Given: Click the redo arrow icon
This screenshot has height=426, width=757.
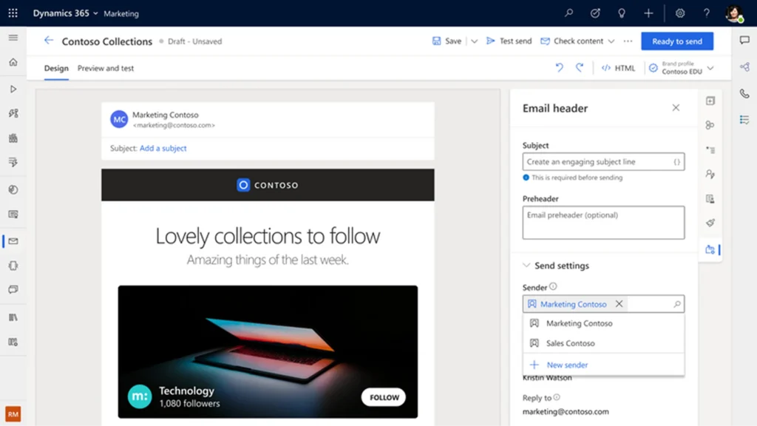Looking at the screenshot, I should [580, 68].
